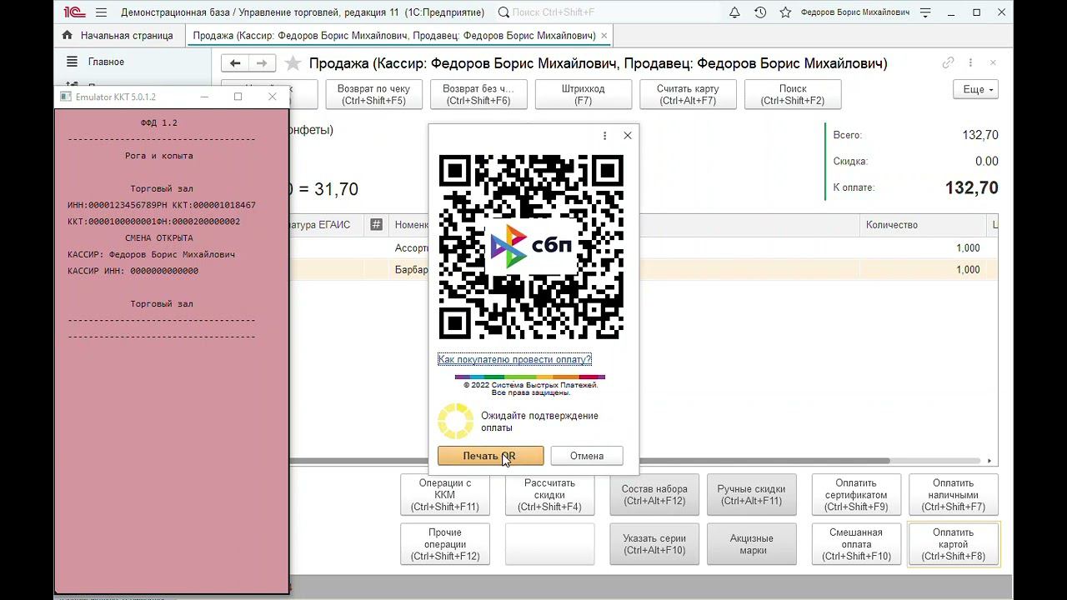Click the Оплатить сертификатом button
1067x600 pixels.
pos(856,495)
